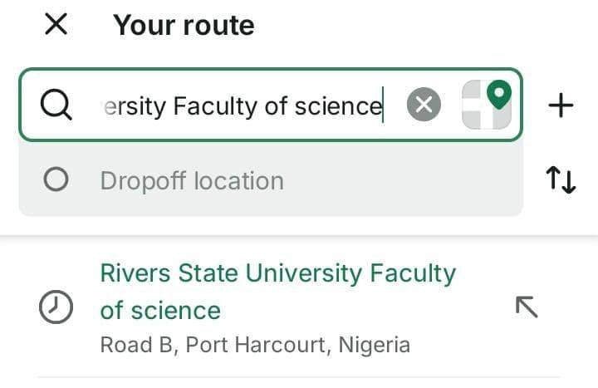This screenshot has width=598, height=388.
Task: Click inside the pickup search field
Action: [249, 106]
